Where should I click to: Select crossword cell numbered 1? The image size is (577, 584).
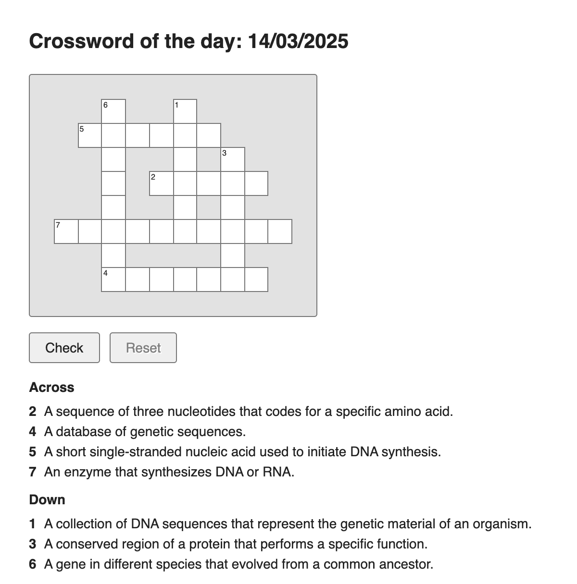coord(185,111)
